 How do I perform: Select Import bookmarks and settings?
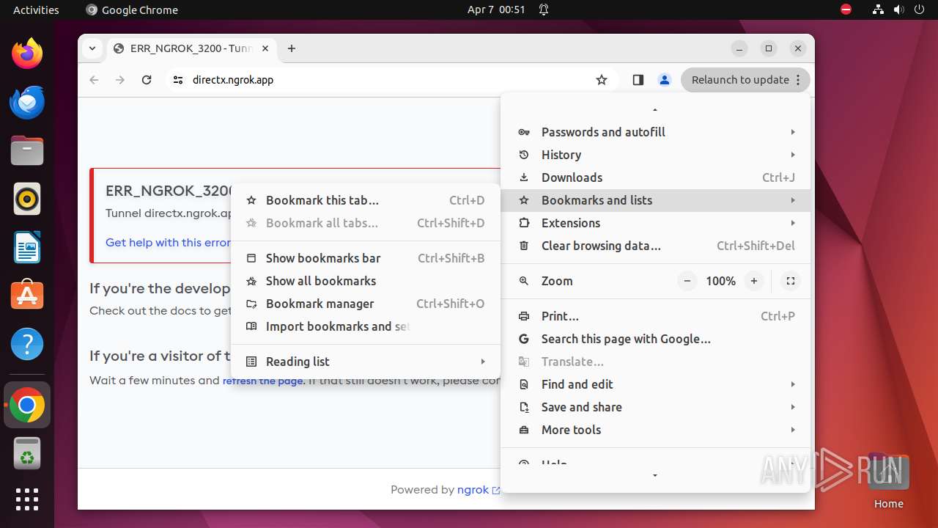(x=366, y=326)
